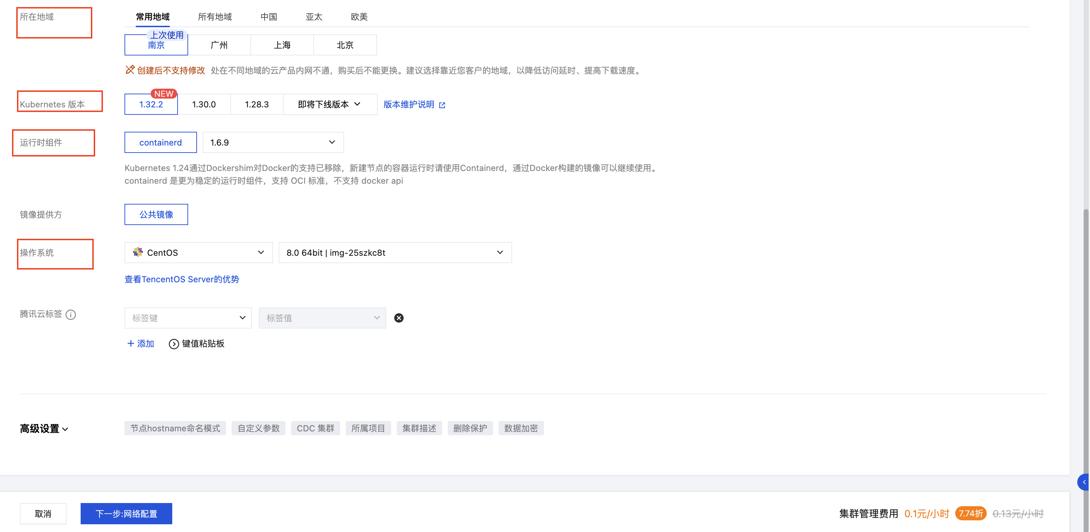
Task: Choose Kubernetes version 1.32.2
Action: tap(151, 104)
